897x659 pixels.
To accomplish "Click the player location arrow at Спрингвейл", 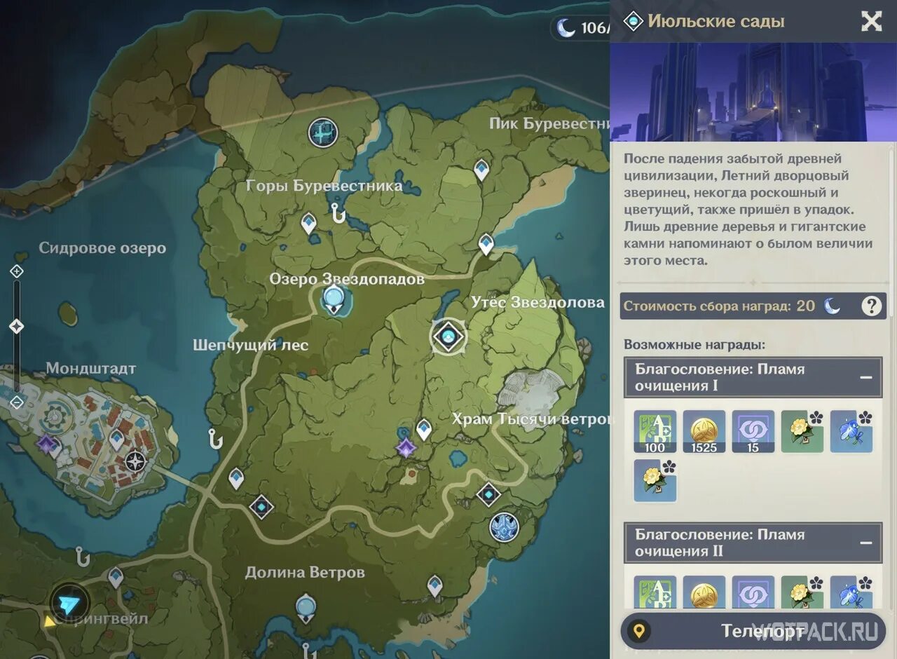I will point(70,604).
